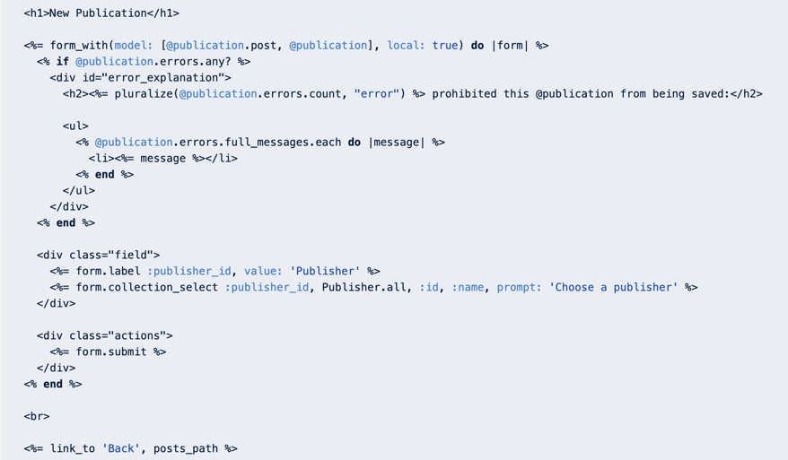Click the div class "actions" line
The width and height of the screenshot is (788, 460).
coord(104,335)
